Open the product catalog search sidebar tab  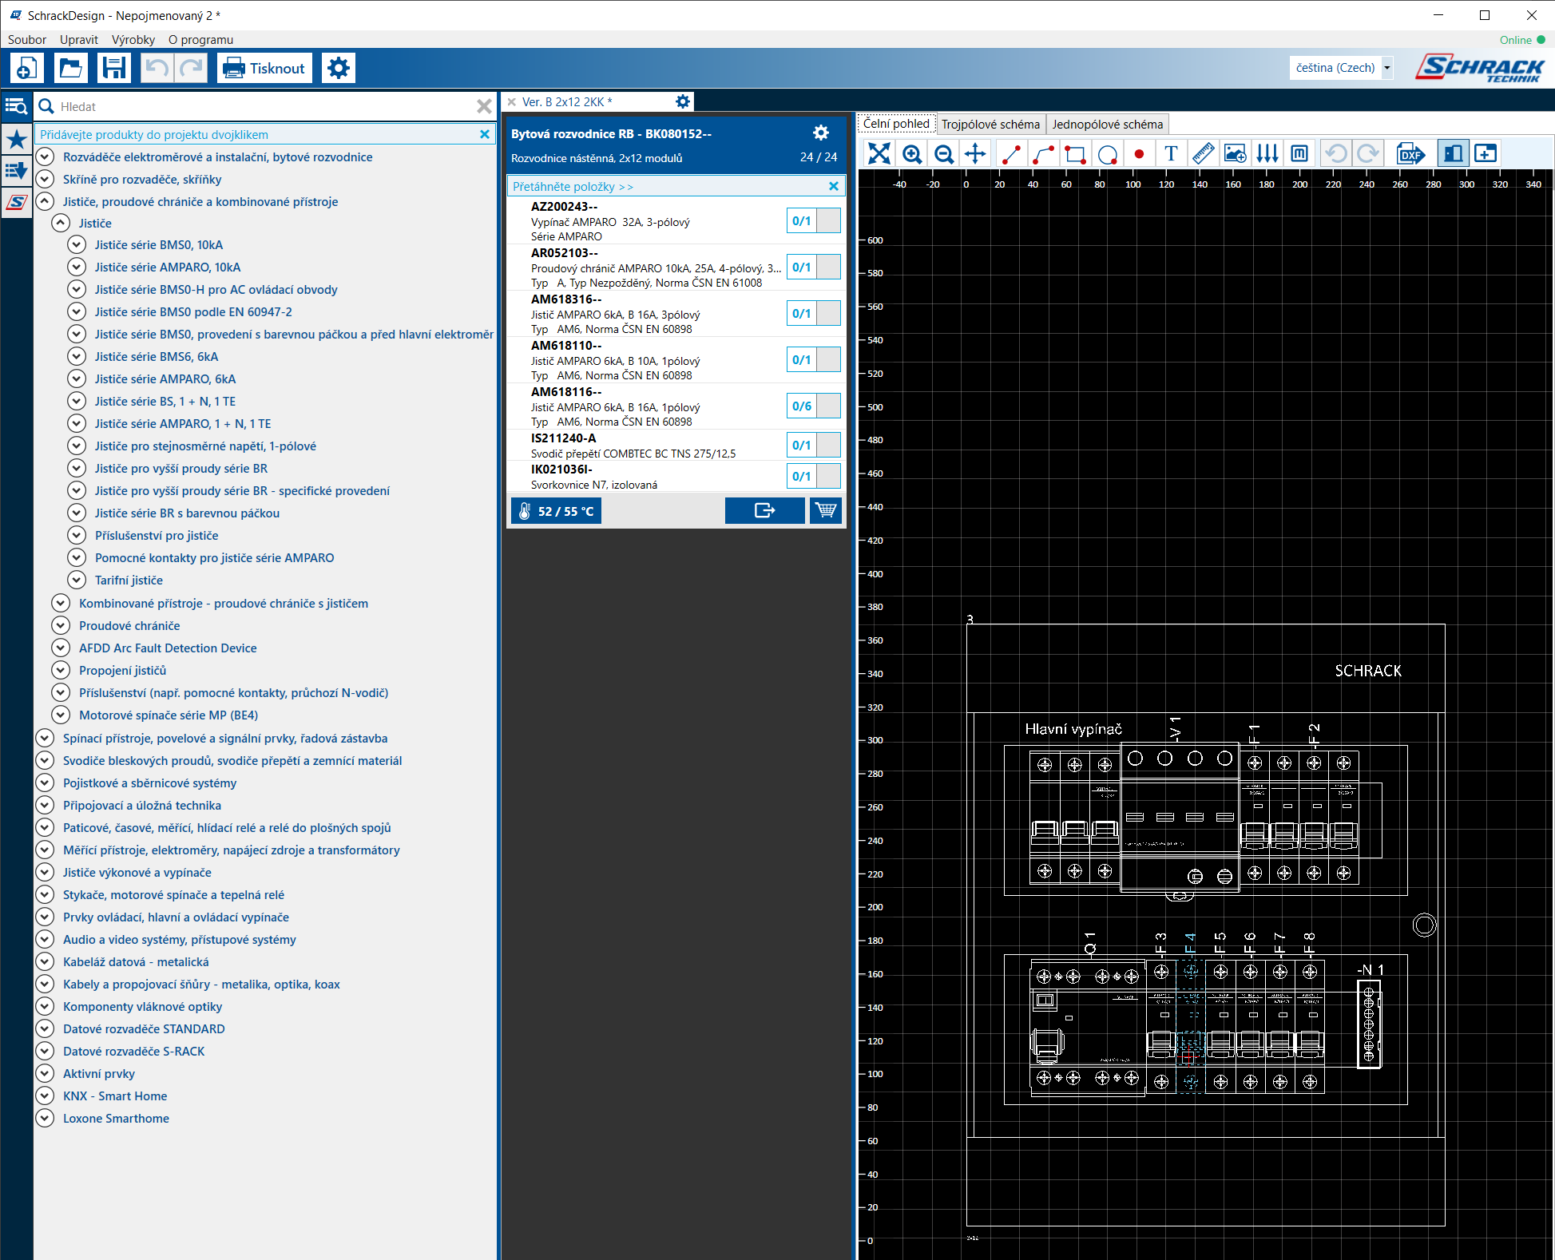coord(17,106)
